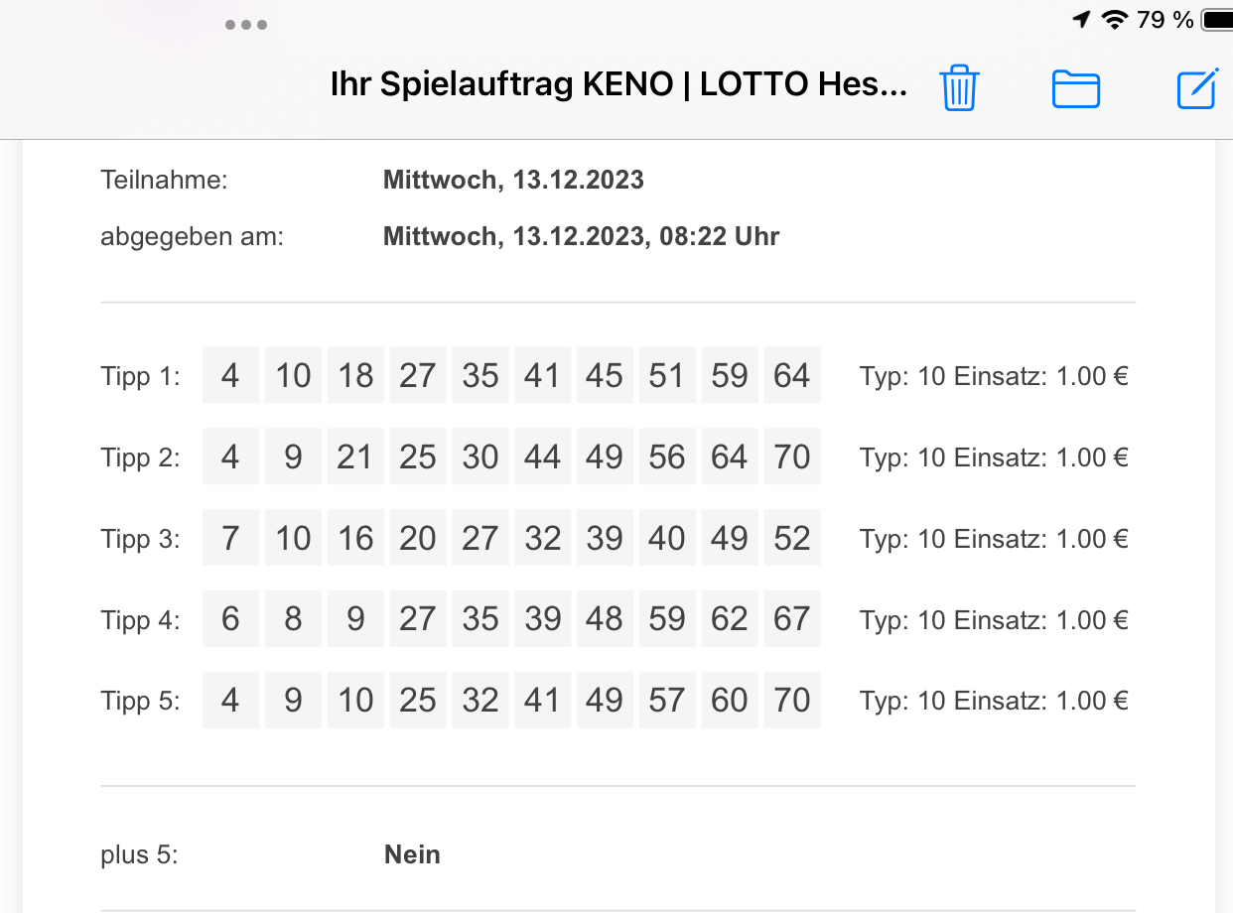
Task: Tap the battery indicator icon
Action: (x=1216, y=19)
